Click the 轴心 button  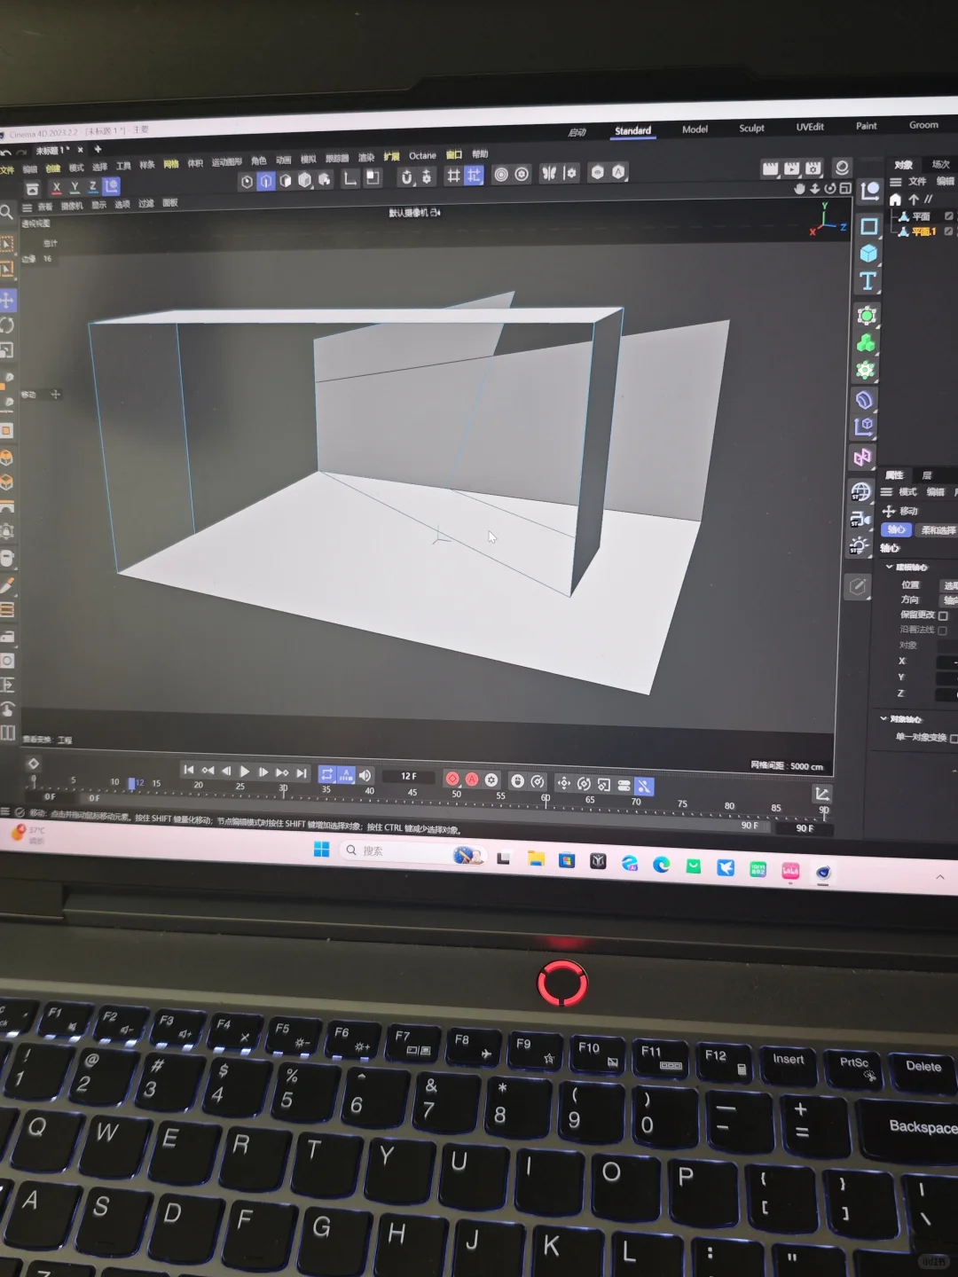pyautogui.click(x=896, y=529)
